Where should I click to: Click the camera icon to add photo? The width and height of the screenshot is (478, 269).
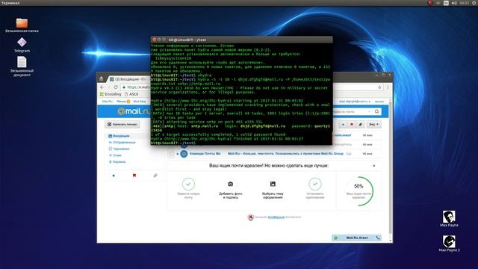click(x=231, y=184)
